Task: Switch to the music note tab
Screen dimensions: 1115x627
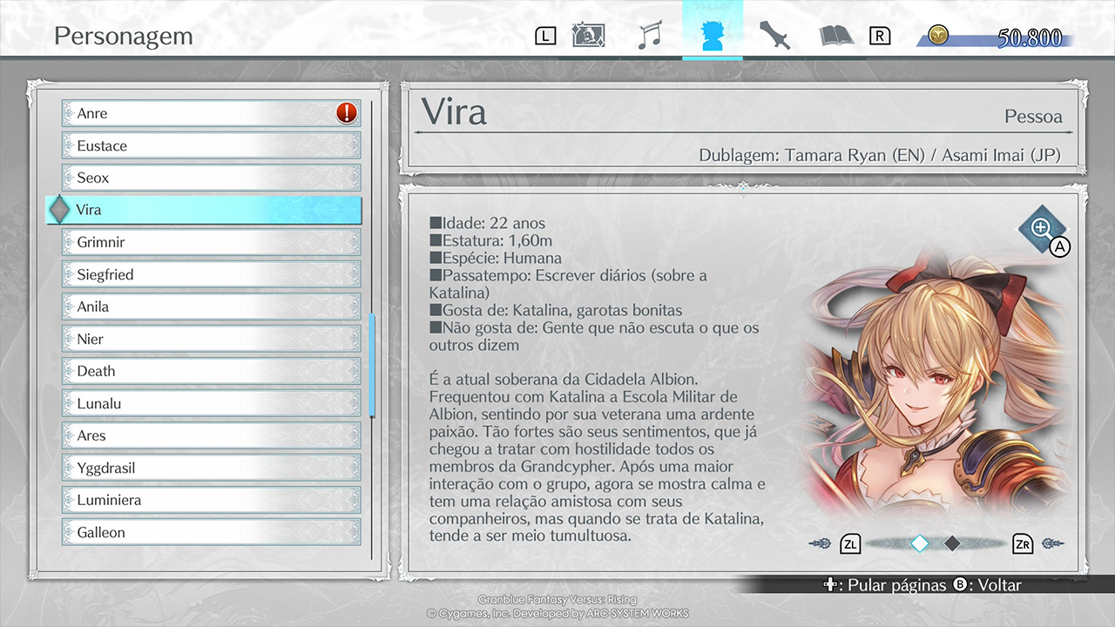Action: 650,36
